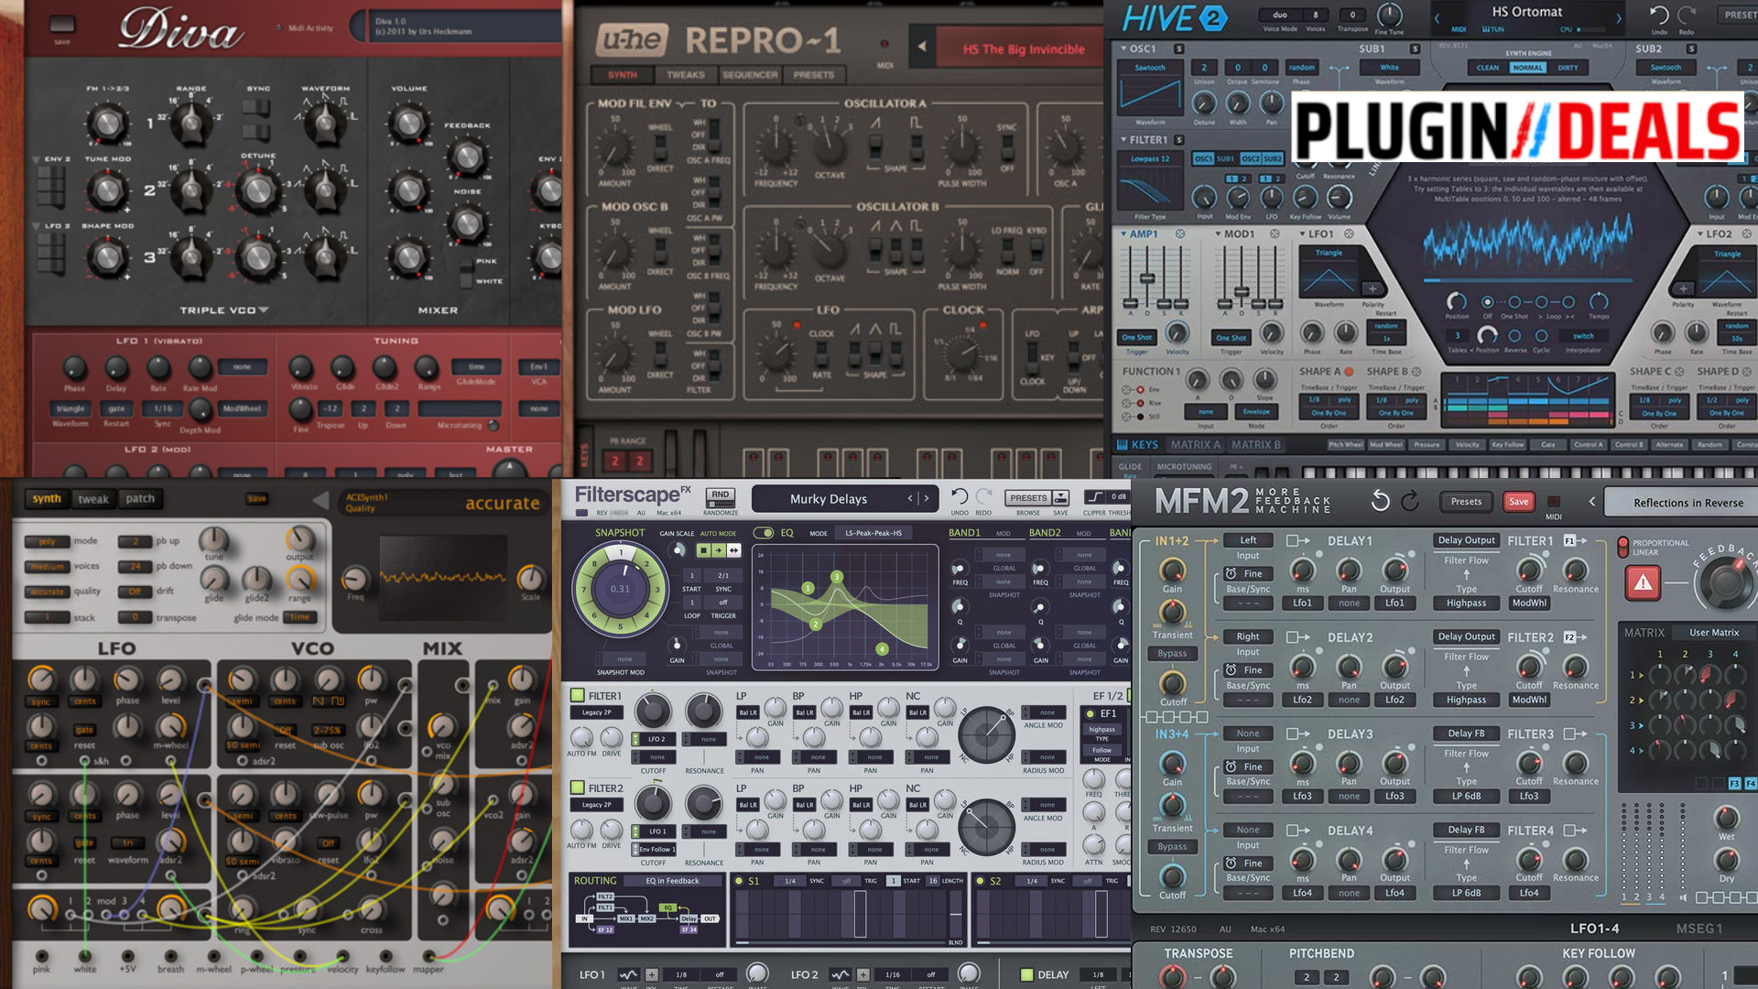Click the MFM2 Presets button
Image resolution: width=1758 pixels, height=989 pixels.
point(1466,501)
